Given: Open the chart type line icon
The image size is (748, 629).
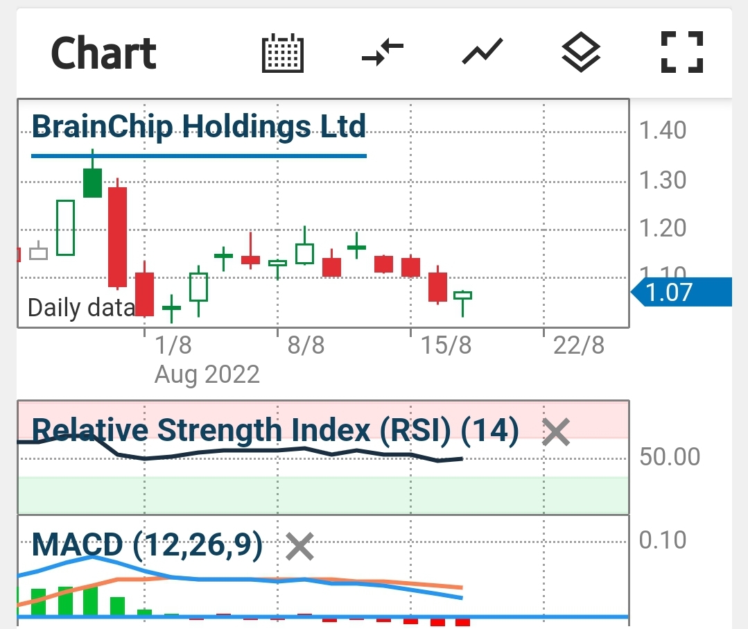Looking at the screenshot, I should 482,51.
